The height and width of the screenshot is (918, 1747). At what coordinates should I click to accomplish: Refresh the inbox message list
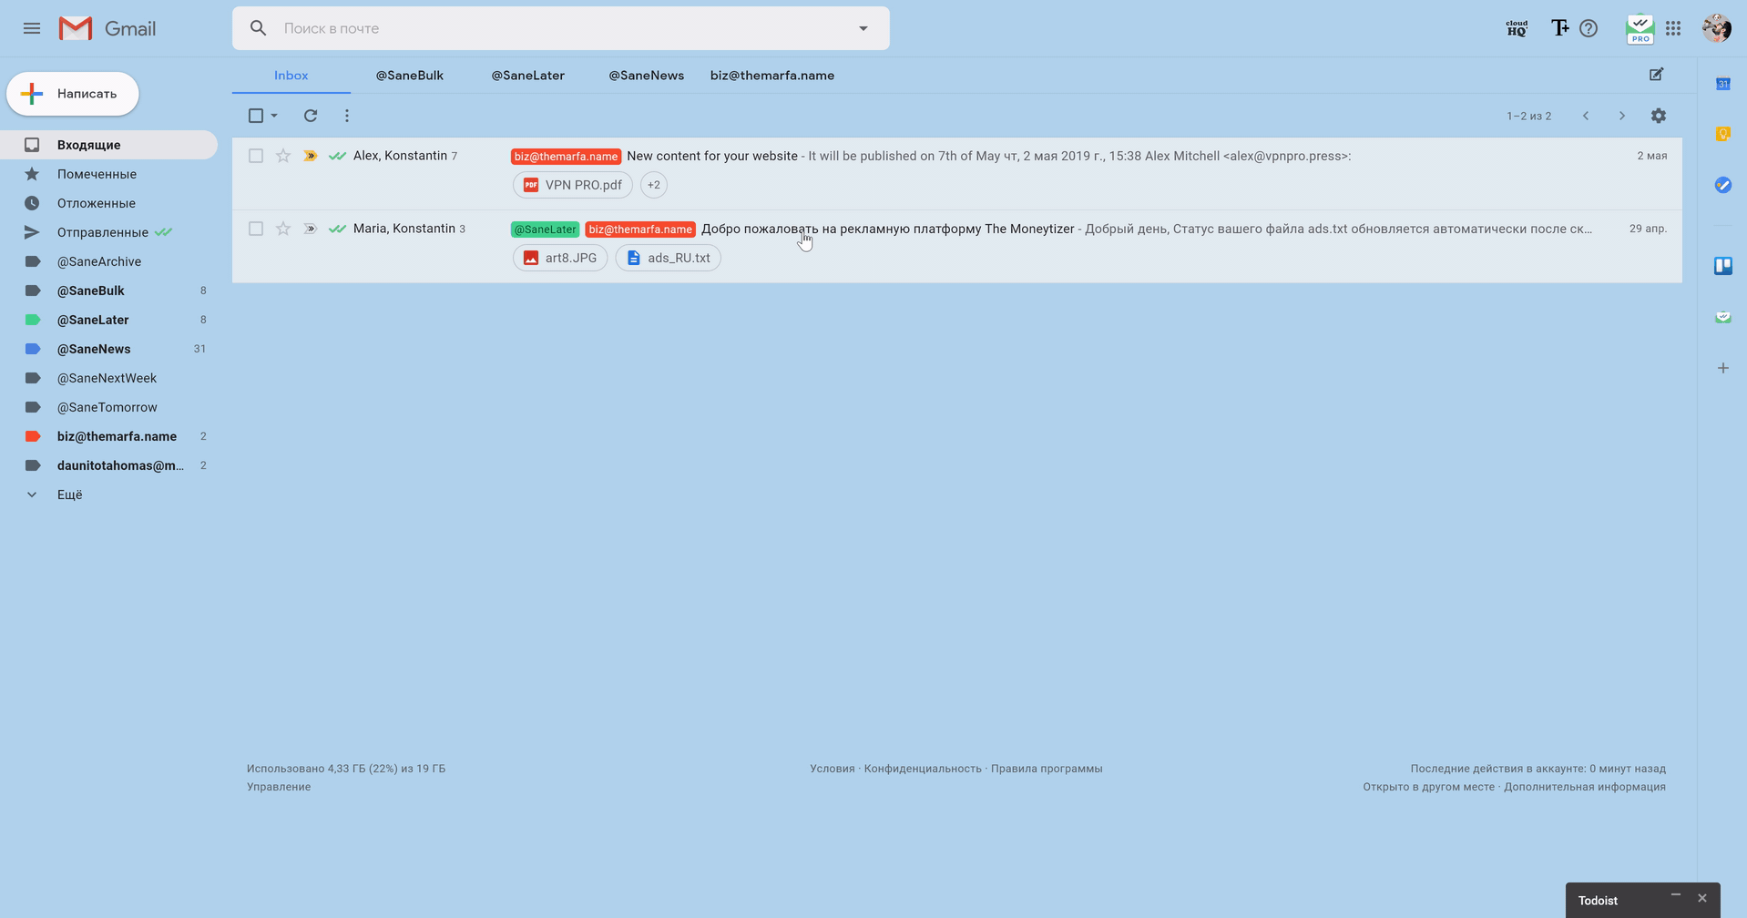click(311, 116)
